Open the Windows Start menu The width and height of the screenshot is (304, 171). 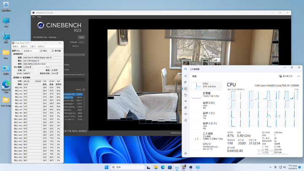106,167
